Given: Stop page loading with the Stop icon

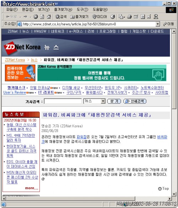Looking at the screenshot, I should pos(35,17).
